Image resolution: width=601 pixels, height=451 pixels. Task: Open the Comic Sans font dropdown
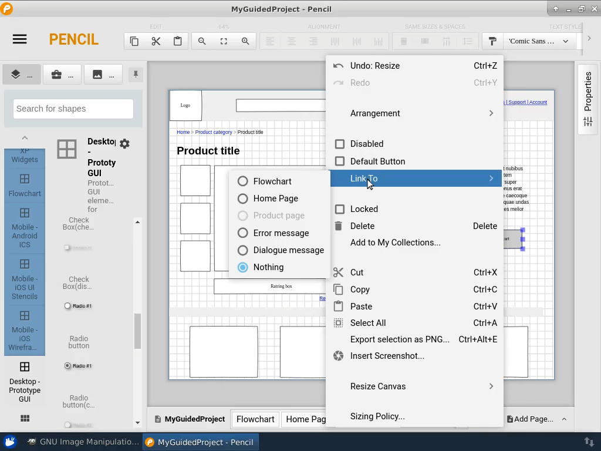(539, 41)
